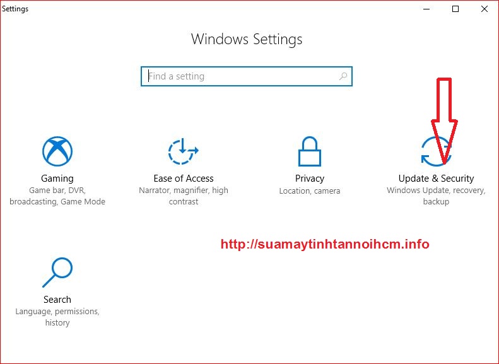Focus the Find a setting search field

coord(247,76)
